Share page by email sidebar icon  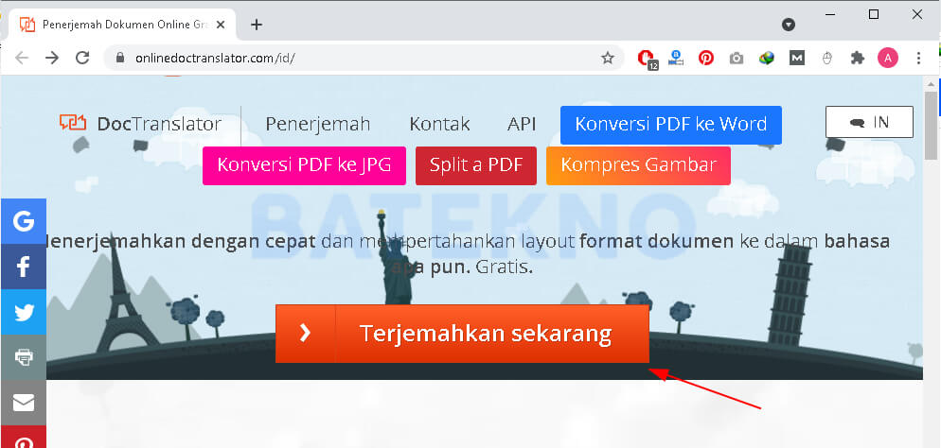tap(24, 403)
